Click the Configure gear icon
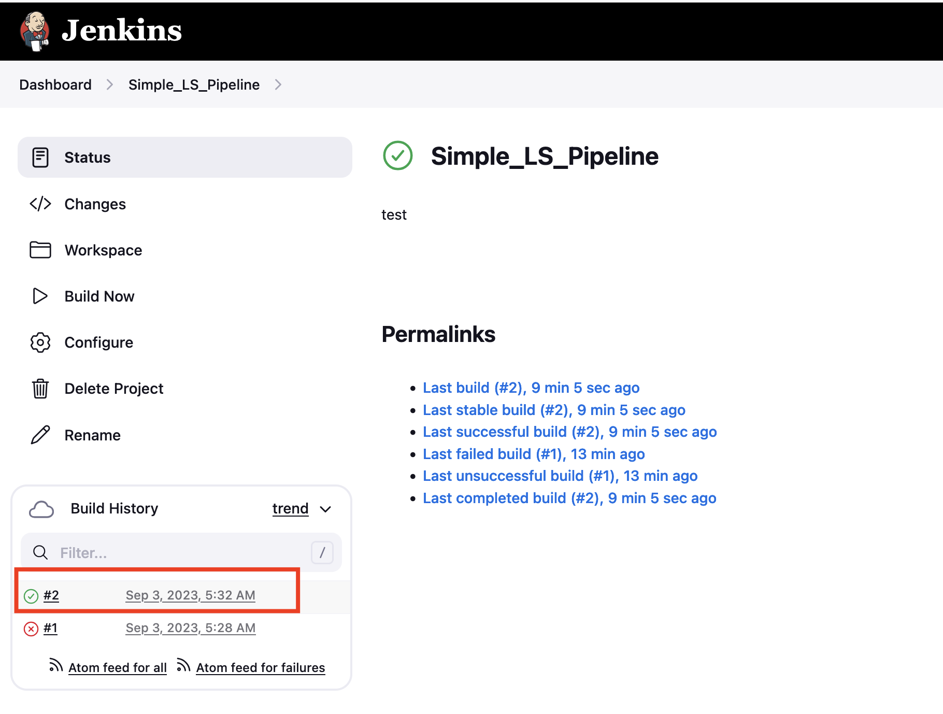This screenshot has width=943, height=714. coord(40,342)
